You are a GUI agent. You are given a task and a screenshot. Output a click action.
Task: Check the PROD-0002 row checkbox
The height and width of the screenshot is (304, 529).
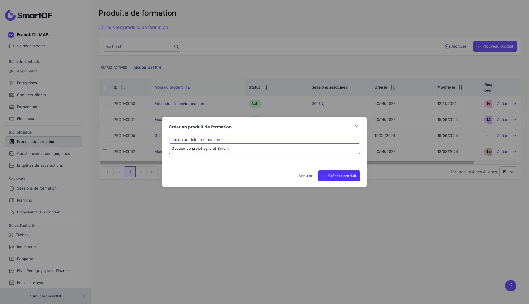pyautogui.click(x=105, y=152)
